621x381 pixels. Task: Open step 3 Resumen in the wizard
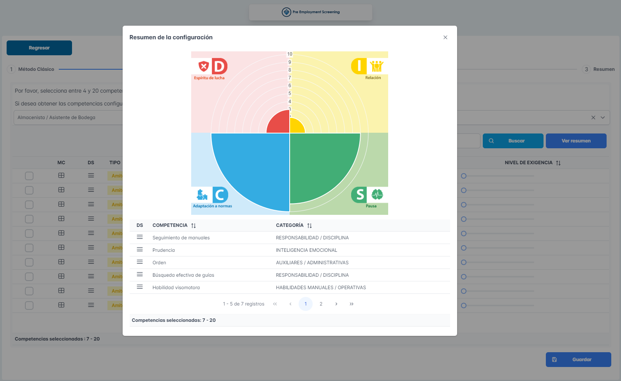[586, 69]
